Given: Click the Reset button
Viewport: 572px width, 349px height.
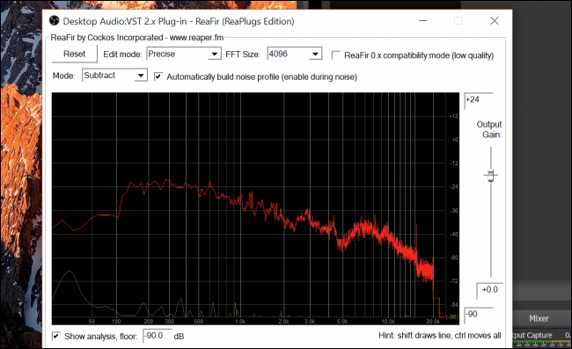Looking at the screenshot, I should pos(75,54).
